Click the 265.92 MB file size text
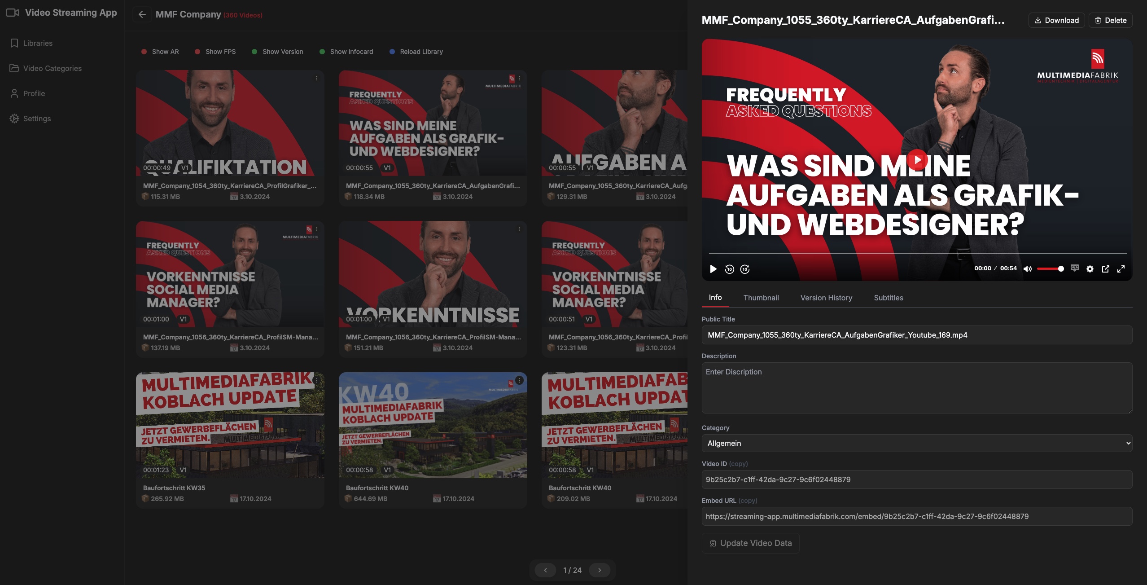Image resolution: width=1147 pixels, height=585 pixels. click(x=167, y=499)
